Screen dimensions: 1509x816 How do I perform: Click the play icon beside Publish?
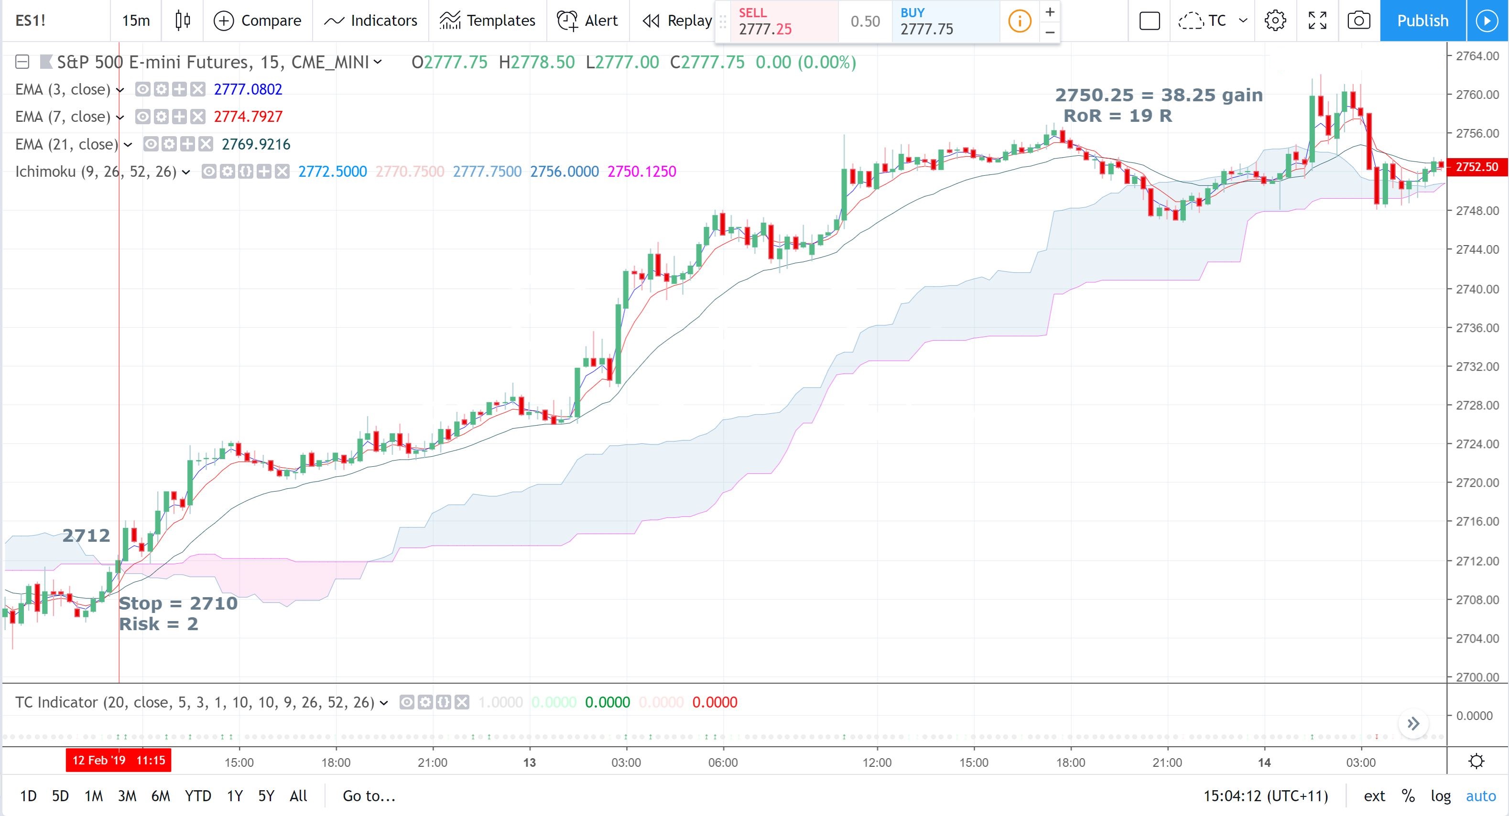click(1487, 21)
